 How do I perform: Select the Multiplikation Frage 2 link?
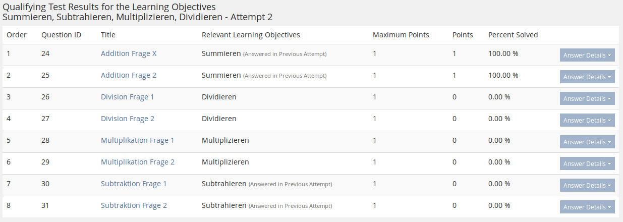[x=138, y=162]
